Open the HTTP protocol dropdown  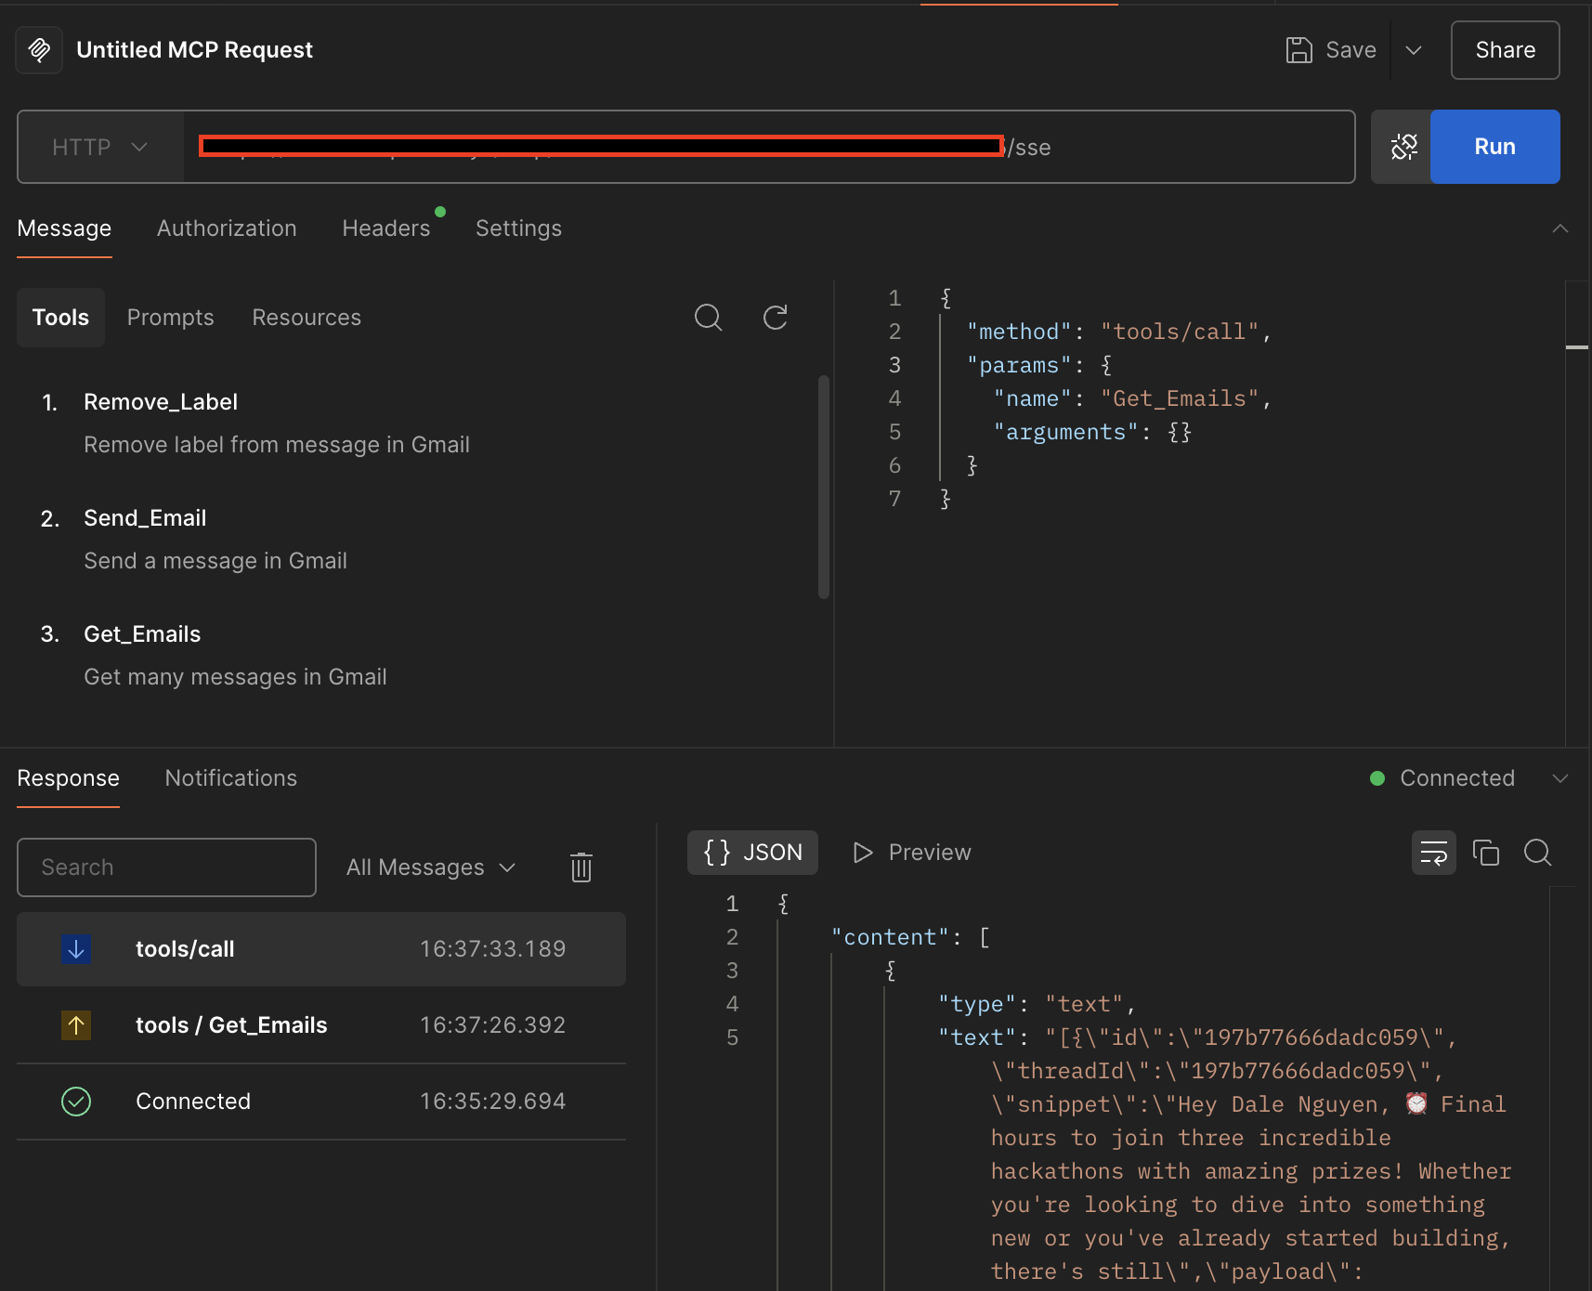click(x=98, y=147)
